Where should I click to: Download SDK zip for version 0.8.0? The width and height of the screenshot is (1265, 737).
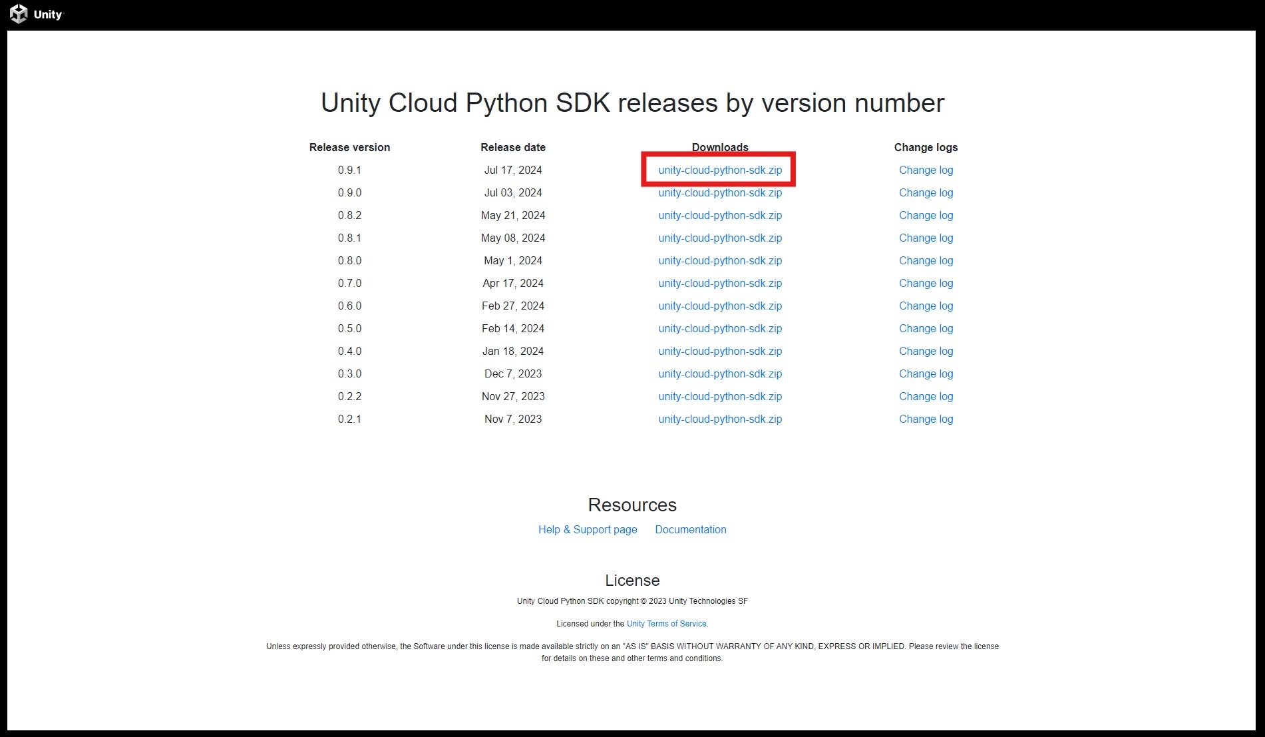click(x=720, y=260)
